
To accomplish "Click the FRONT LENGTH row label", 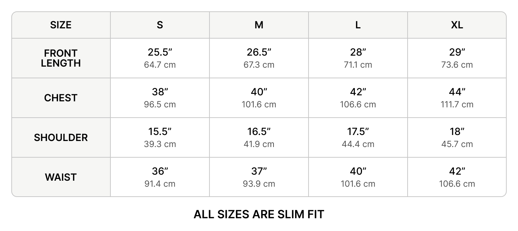I will tap(61, 58).
